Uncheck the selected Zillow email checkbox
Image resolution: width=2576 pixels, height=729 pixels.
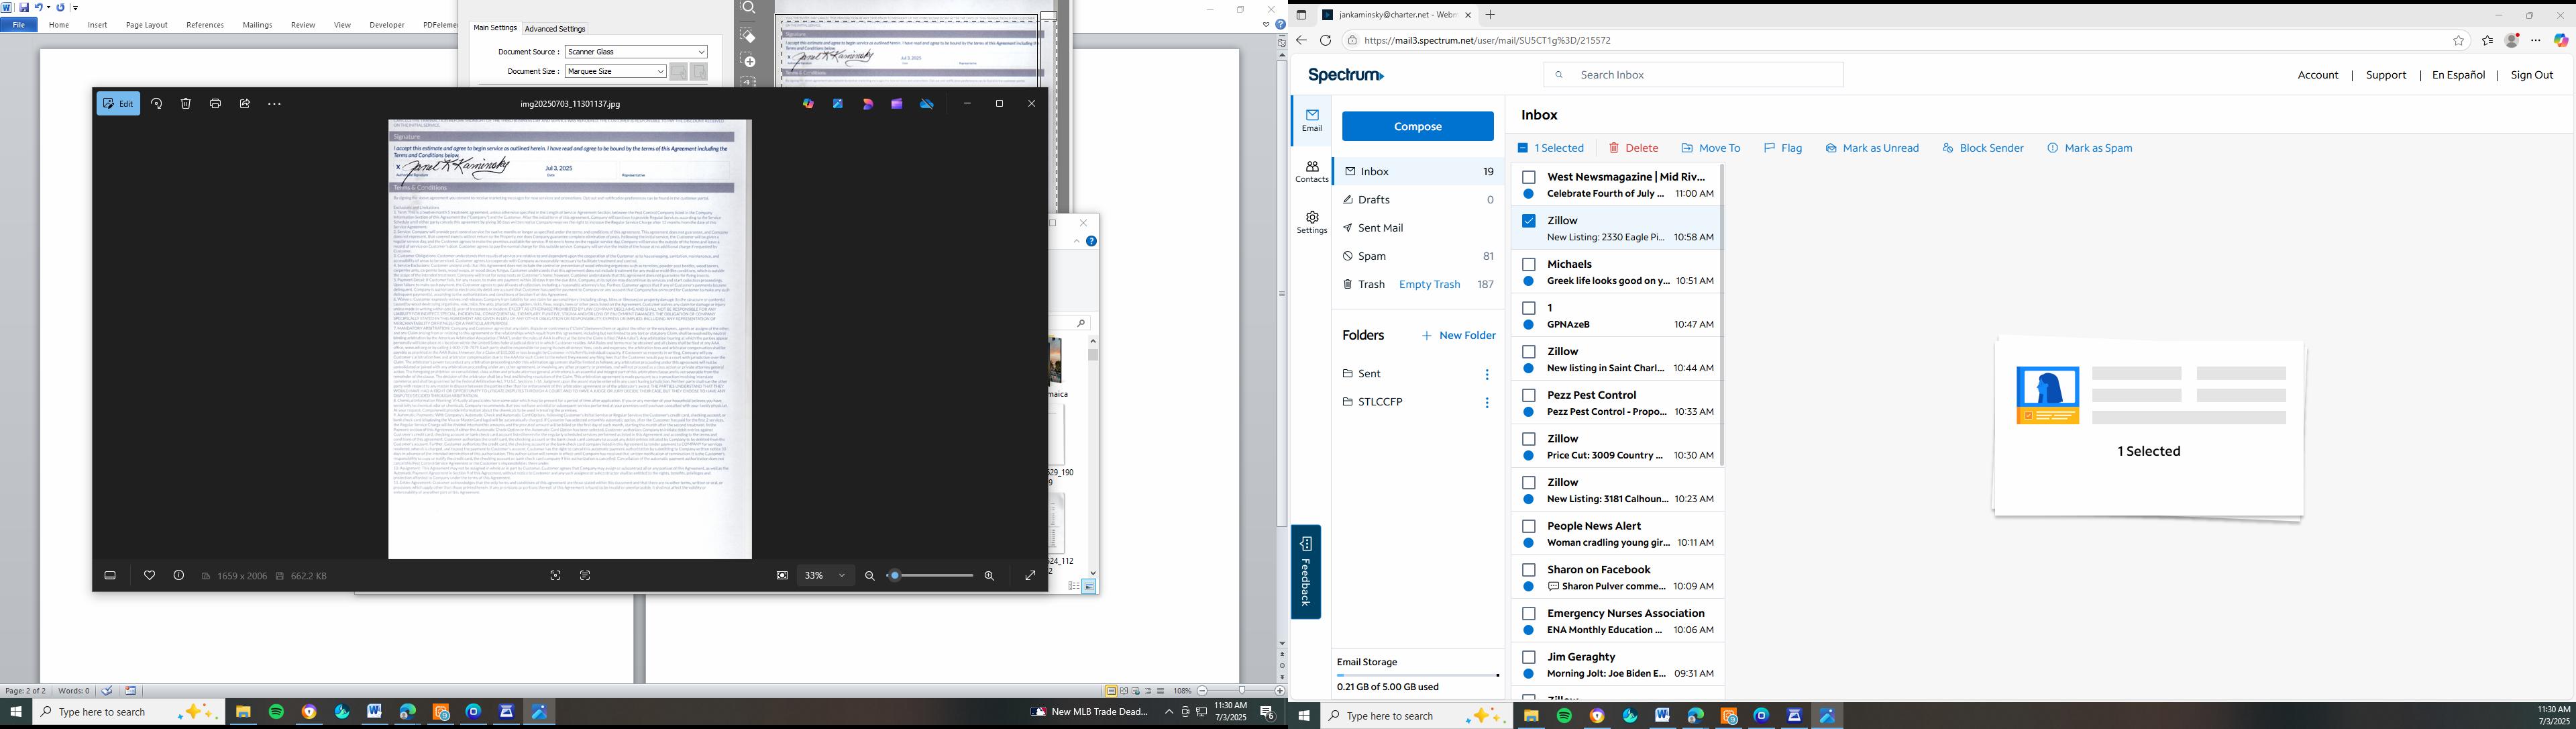(1529, 221)
